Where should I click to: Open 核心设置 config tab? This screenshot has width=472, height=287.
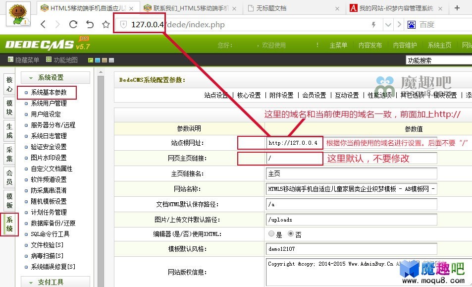[249, 95]
